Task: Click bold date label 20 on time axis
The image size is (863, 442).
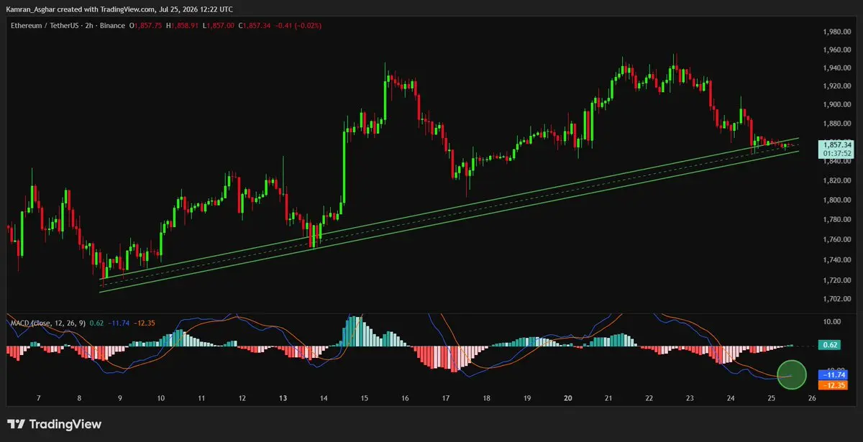Action: tap(568, 398)
